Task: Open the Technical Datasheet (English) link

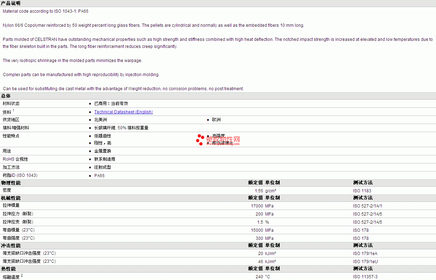Action: click(124, 112)
